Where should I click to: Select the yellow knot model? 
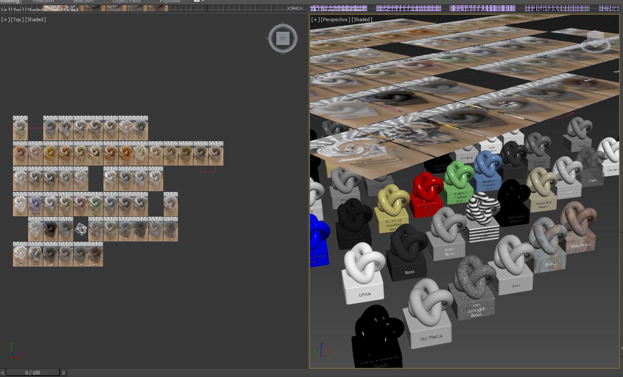tap(393, 201)
